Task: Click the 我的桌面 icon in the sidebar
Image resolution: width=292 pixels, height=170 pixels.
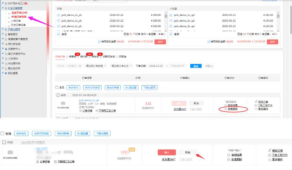Action: point(5,73)
